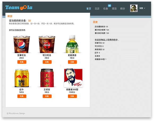Viewport: 154px width, 121px height.
Task: Open the task notification badge showing 16
Action: [109, 6]
